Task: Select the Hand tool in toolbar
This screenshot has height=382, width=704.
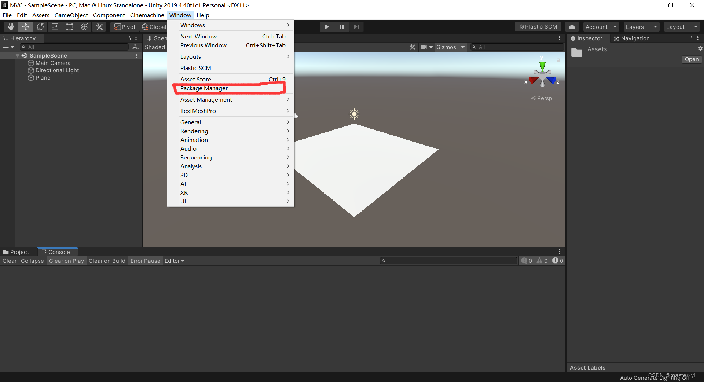Action: 11,27
